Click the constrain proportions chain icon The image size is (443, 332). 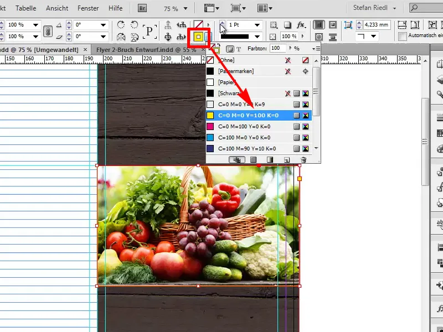(x=48, y=31)
